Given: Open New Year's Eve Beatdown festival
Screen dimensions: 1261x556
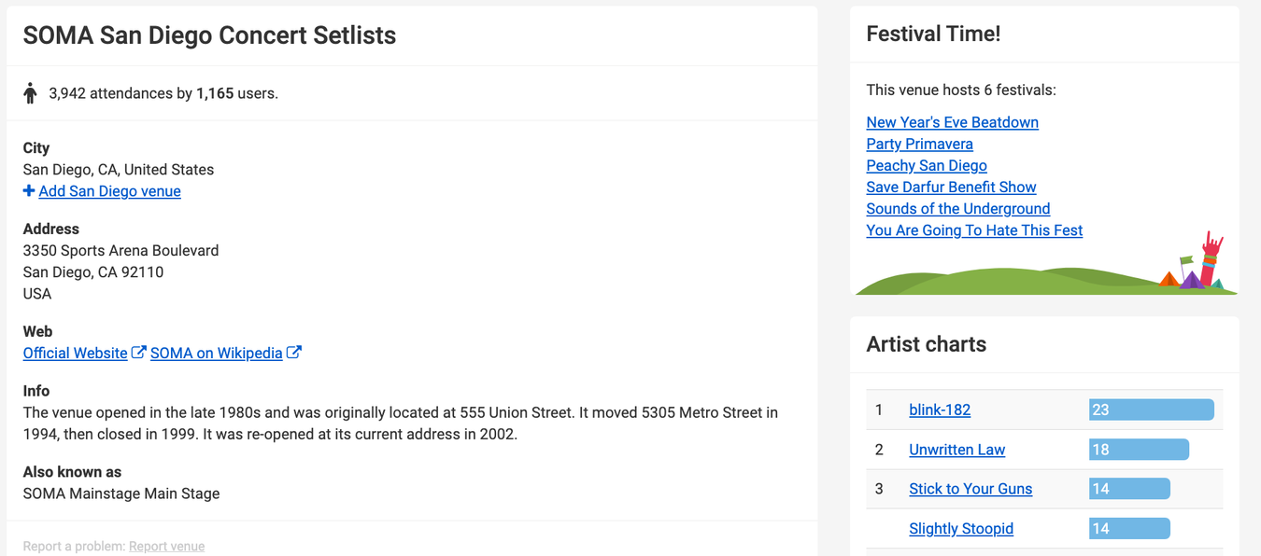Looking at the screenshot, I should pos(952,122).
